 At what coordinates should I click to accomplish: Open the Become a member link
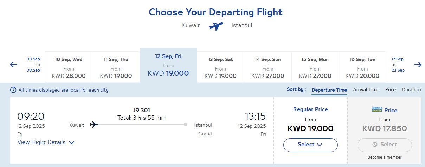coord(385,157)
